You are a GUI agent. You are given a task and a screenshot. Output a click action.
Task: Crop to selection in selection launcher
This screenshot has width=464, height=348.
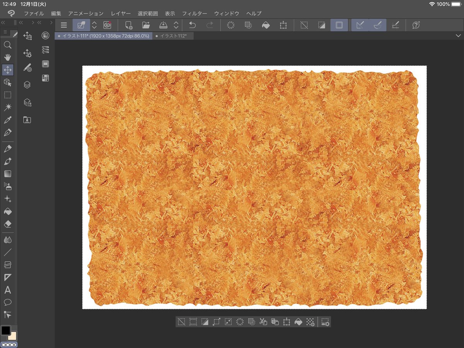tap(193, 321)
